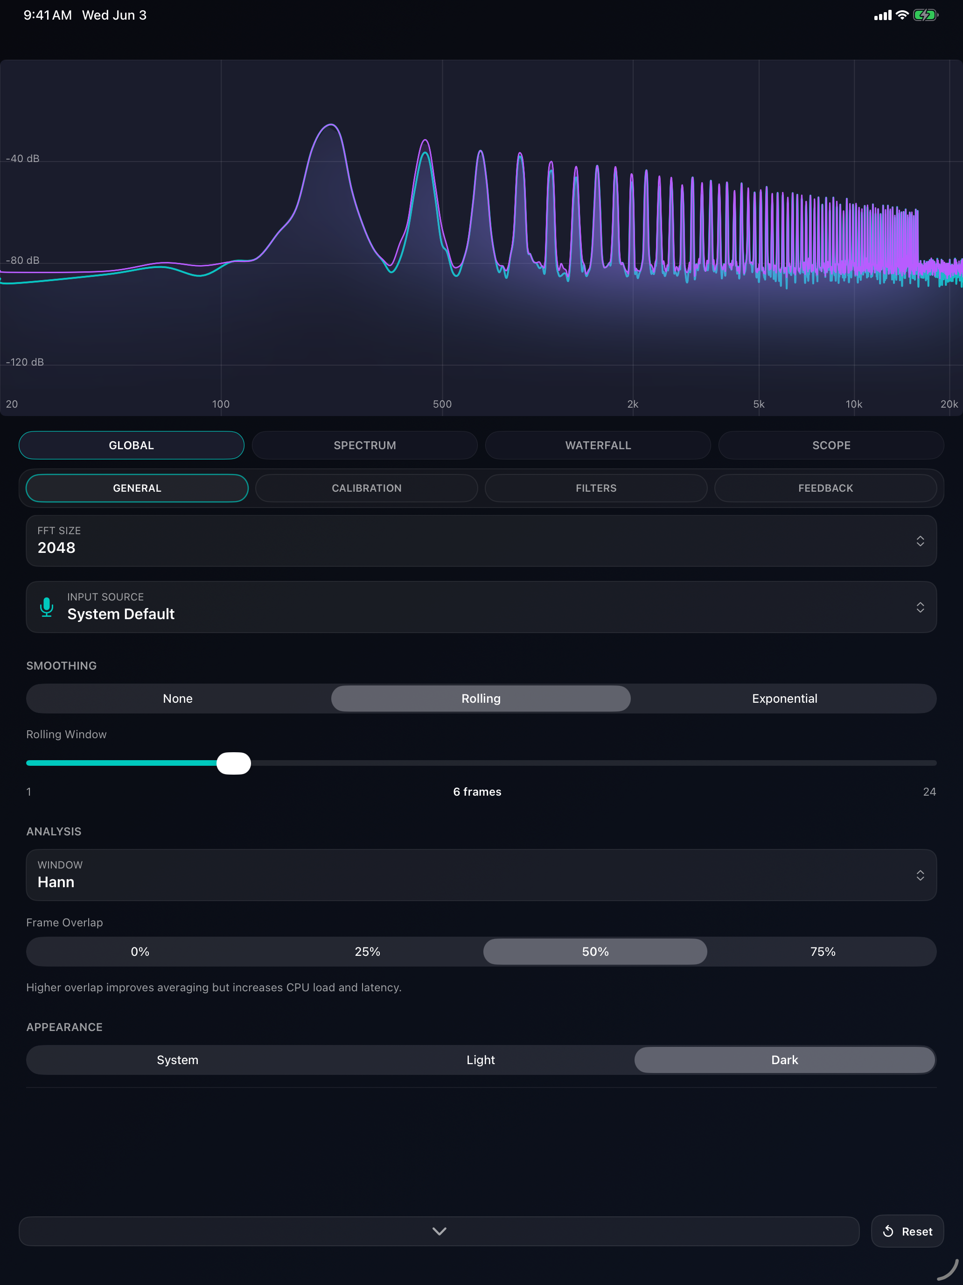Tap the -120 dB axis label
The width and height of the screenshot is (963, 1285).
click(25, 362)
